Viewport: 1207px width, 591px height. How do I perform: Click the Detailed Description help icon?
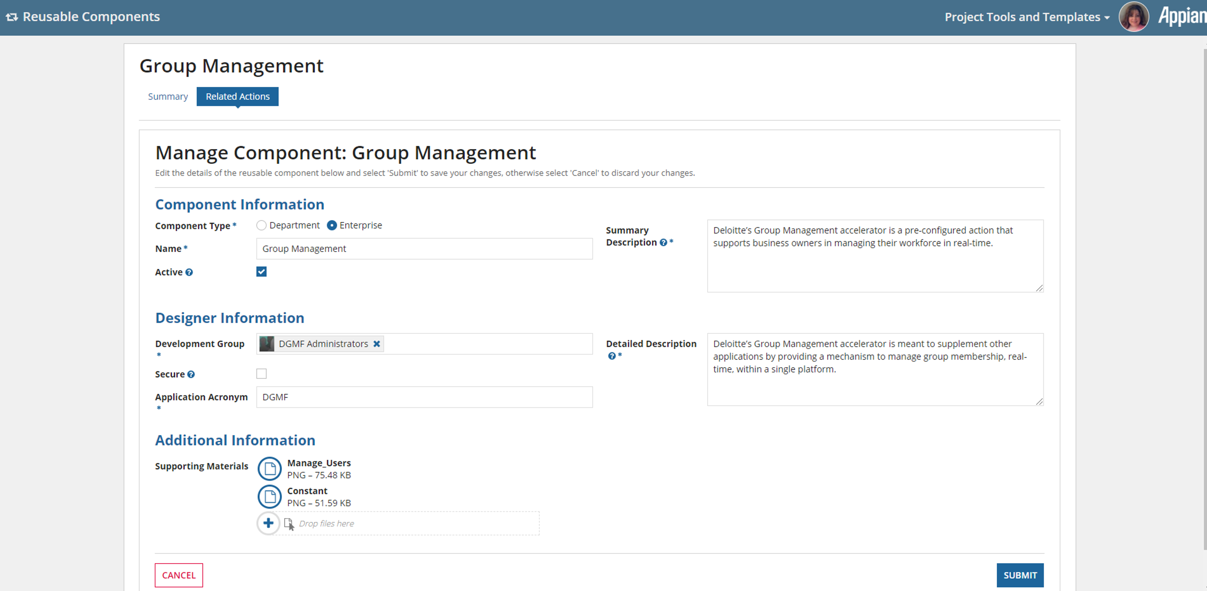coord(611,356)
